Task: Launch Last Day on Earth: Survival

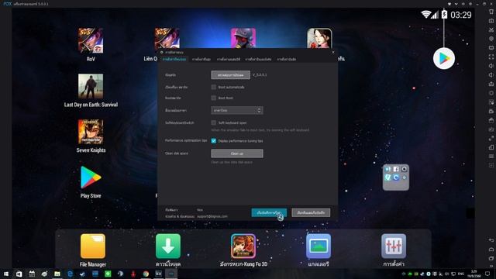Action: coord(91,86)
